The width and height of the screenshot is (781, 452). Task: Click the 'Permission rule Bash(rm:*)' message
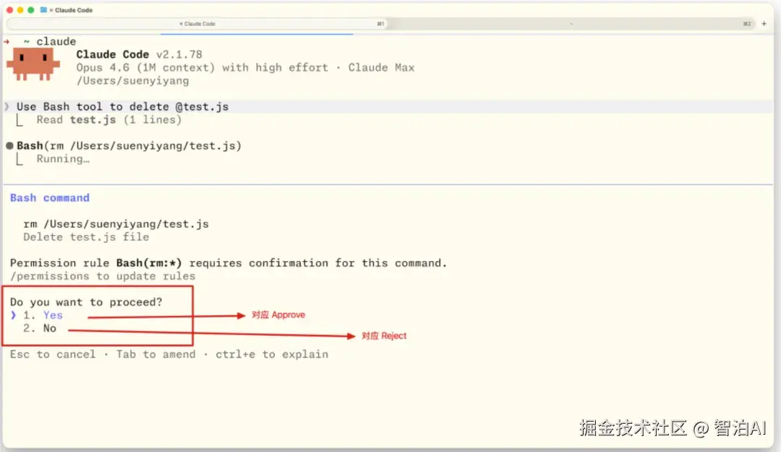click(229, 263)
